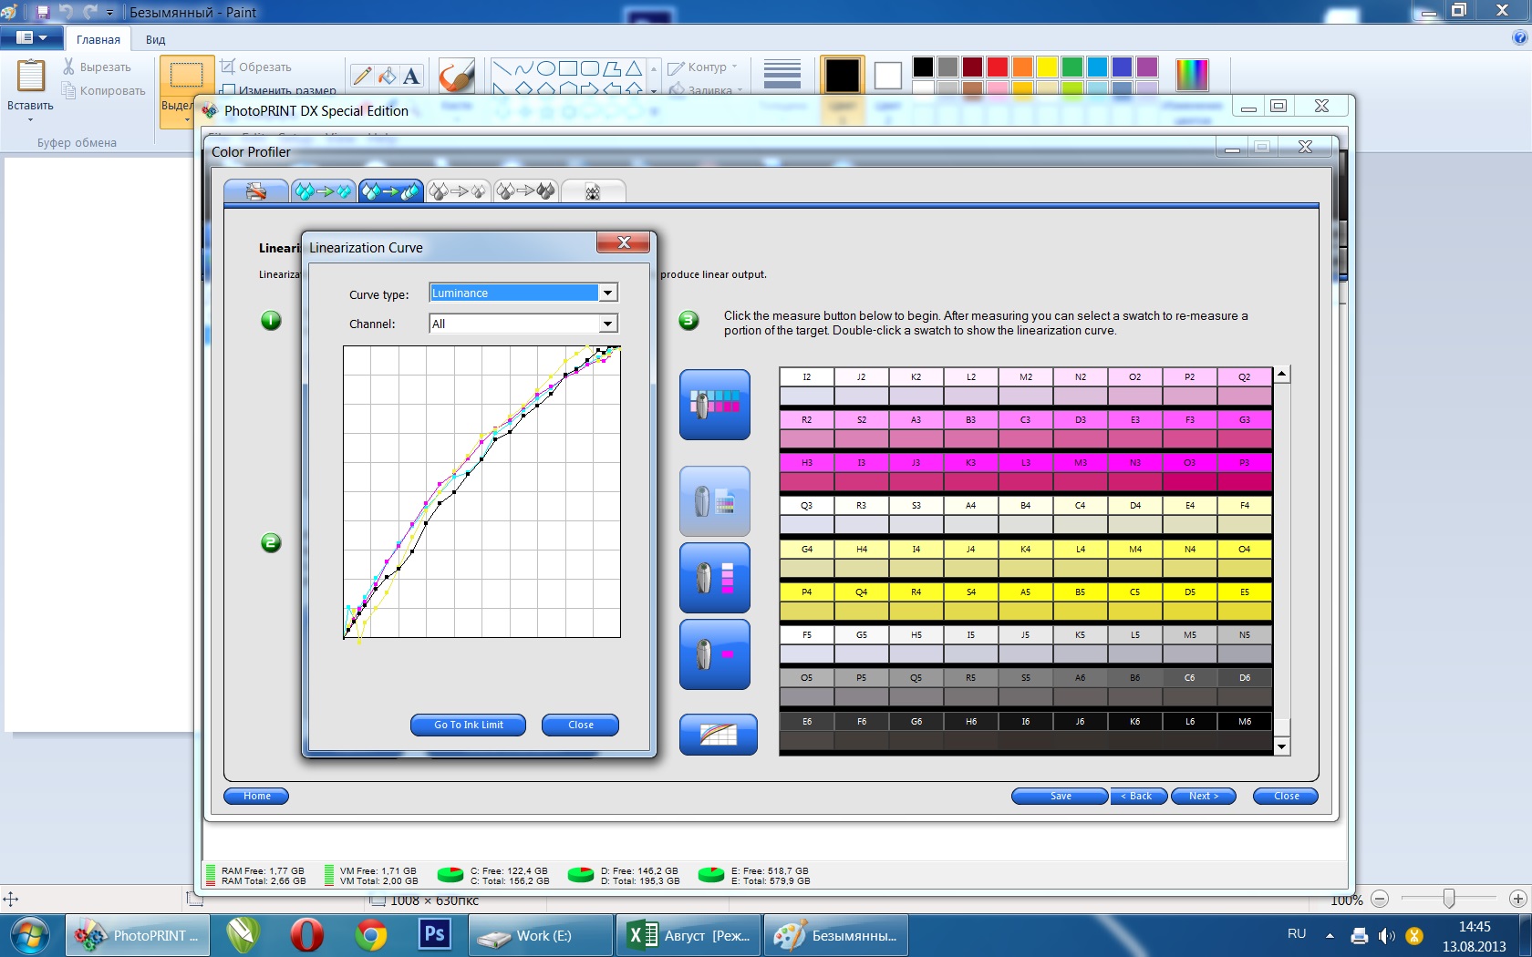Viewport: 1532px width, 957px height.
Task: Click Копировать copy in Paint
Action: pyautogui.click(x=103, y=90)
